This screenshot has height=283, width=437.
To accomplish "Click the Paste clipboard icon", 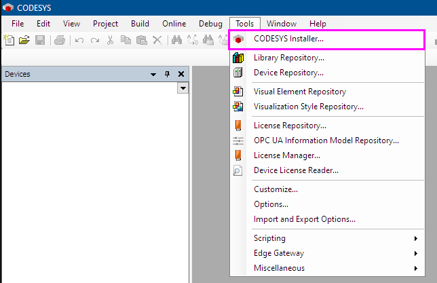I will coord(142,40).
